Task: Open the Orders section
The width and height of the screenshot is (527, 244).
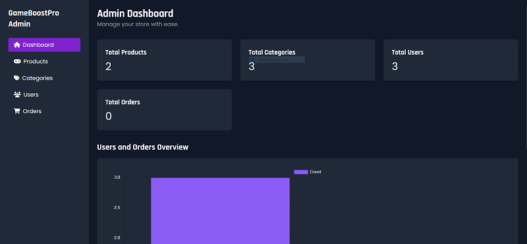Action: [x=44, y=111]
